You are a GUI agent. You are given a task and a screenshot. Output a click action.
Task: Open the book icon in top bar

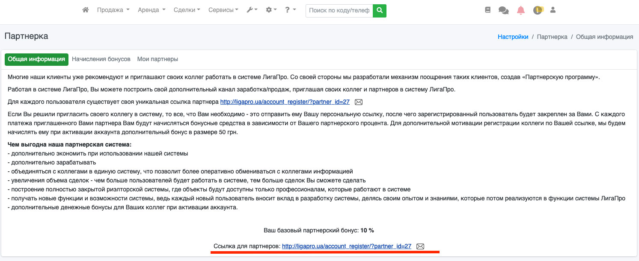(487, 10)
